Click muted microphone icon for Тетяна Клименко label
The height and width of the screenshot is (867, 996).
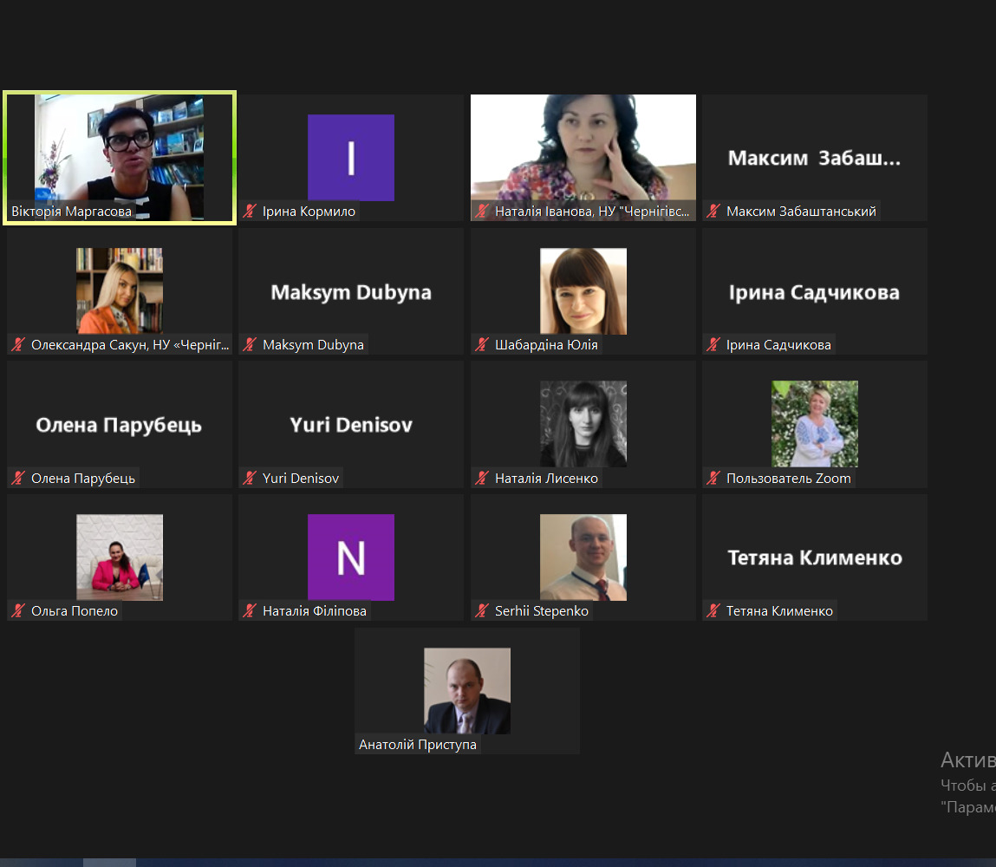point(714,611)
